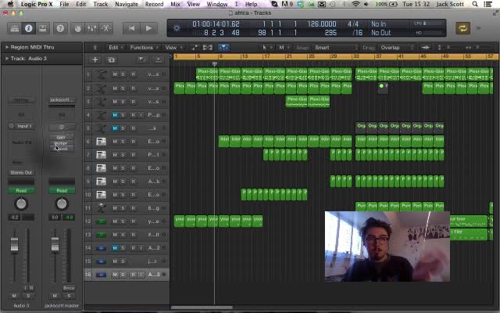Click the add track plus button
Viewport: 500px width, 313px height.
tap(95, 59)
